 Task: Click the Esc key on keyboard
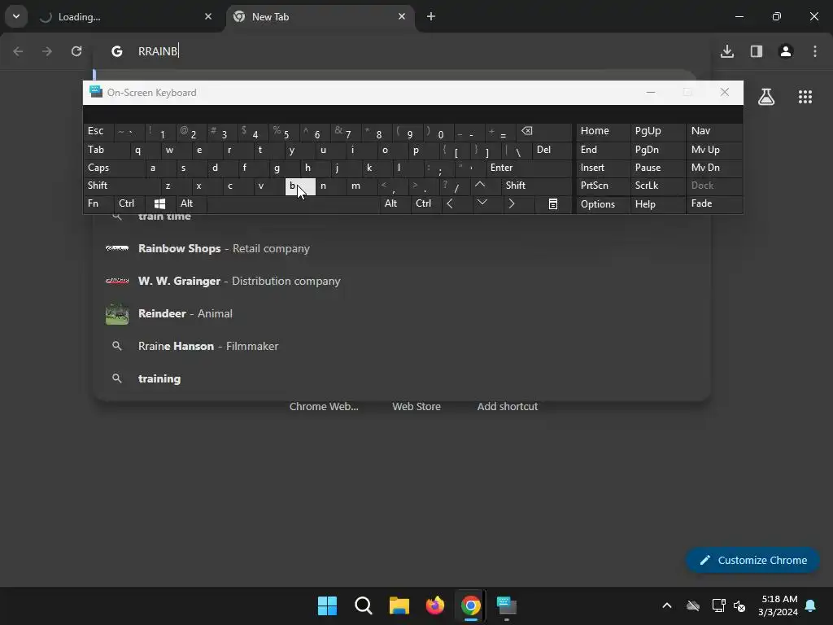coord(98,131)
